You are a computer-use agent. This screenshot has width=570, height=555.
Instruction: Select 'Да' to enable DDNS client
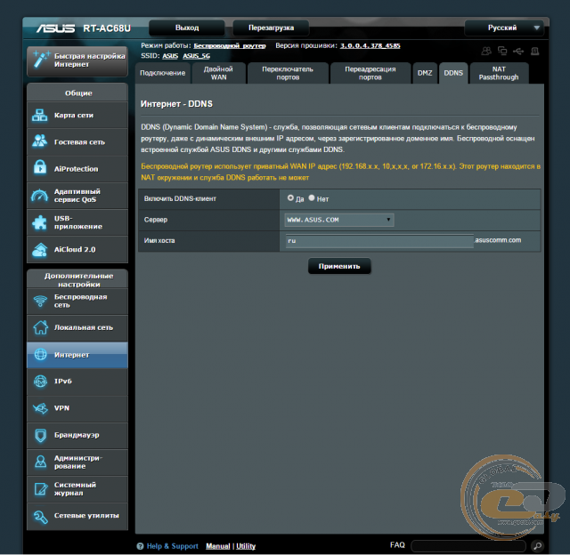pos(290,197)
